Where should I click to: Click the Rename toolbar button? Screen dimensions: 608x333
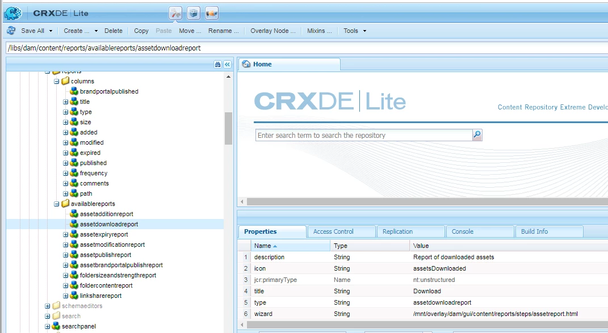click(x=223, y=31)
